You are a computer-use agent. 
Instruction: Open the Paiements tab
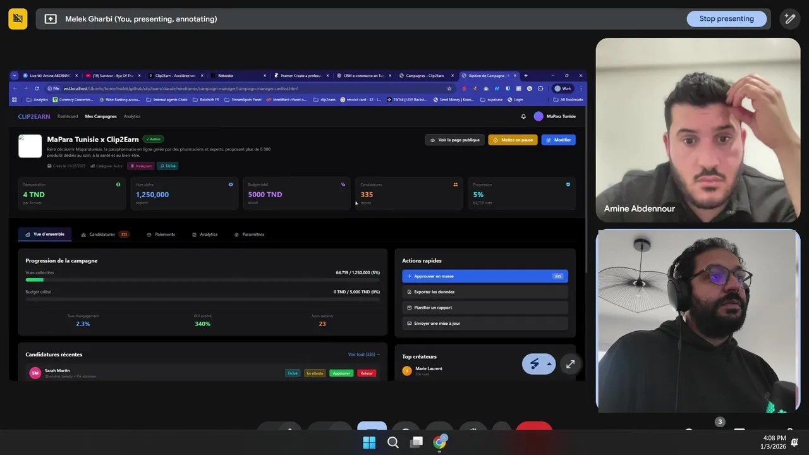[x=161, y=234]
